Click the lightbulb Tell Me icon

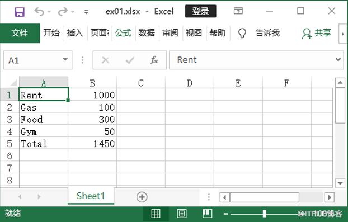(242, 34)
